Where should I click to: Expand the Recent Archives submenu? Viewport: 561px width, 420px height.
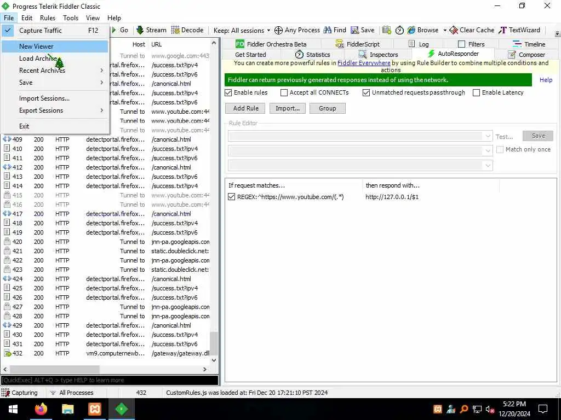54,71
